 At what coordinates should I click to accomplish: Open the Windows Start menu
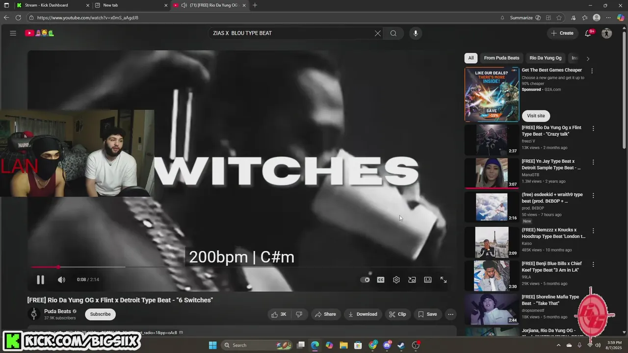tap(212, 345)
